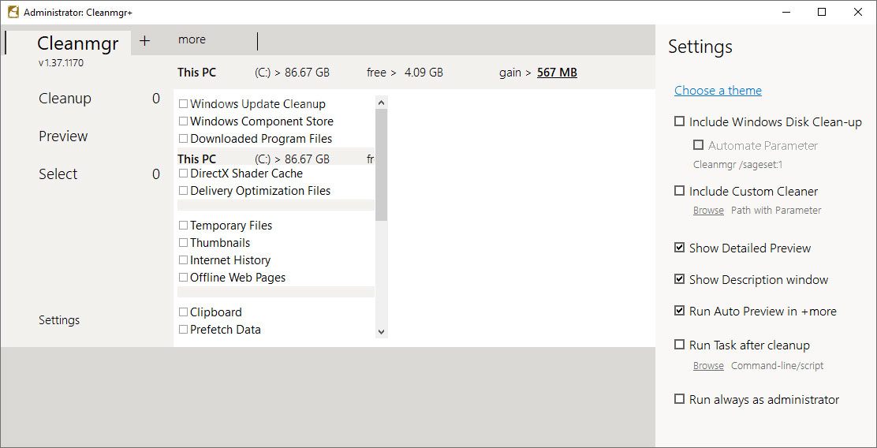
Task: Check Temporary Files option
Action: [183, 226]
